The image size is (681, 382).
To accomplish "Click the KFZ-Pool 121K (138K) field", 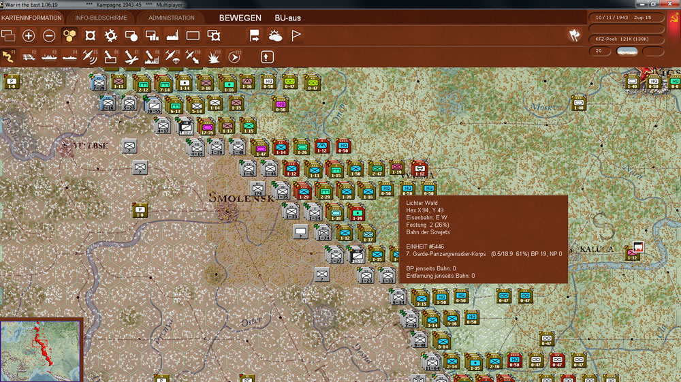I will coord(627,39).
